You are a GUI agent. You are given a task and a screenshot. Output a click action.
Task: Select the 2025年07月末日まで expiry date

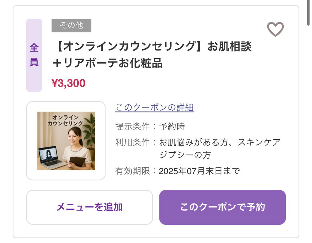tap(200, 171)
